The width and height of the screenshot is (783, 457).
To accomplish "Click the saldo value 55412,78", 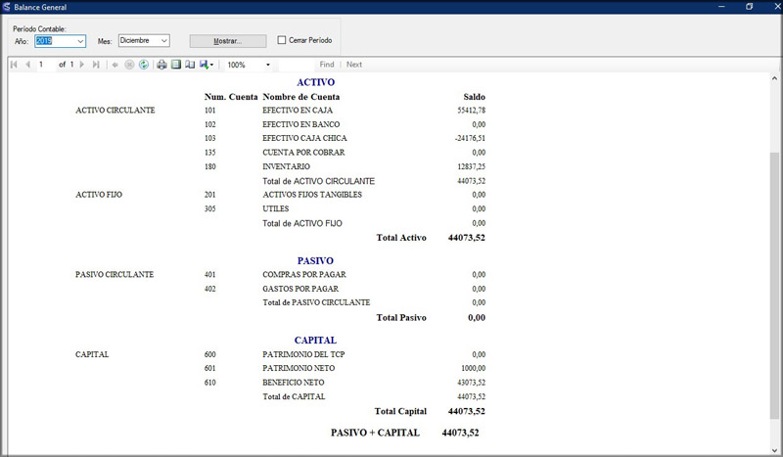I will [x=472, y=110].
